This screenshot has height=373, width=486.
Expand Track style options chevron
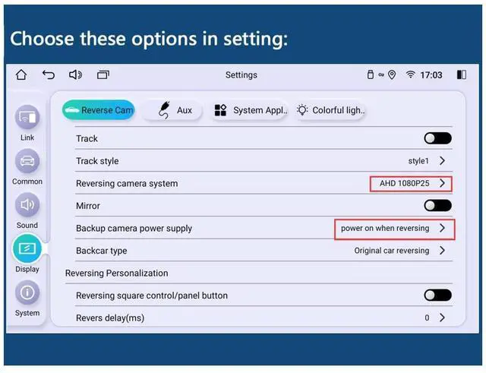pos(442,161)
